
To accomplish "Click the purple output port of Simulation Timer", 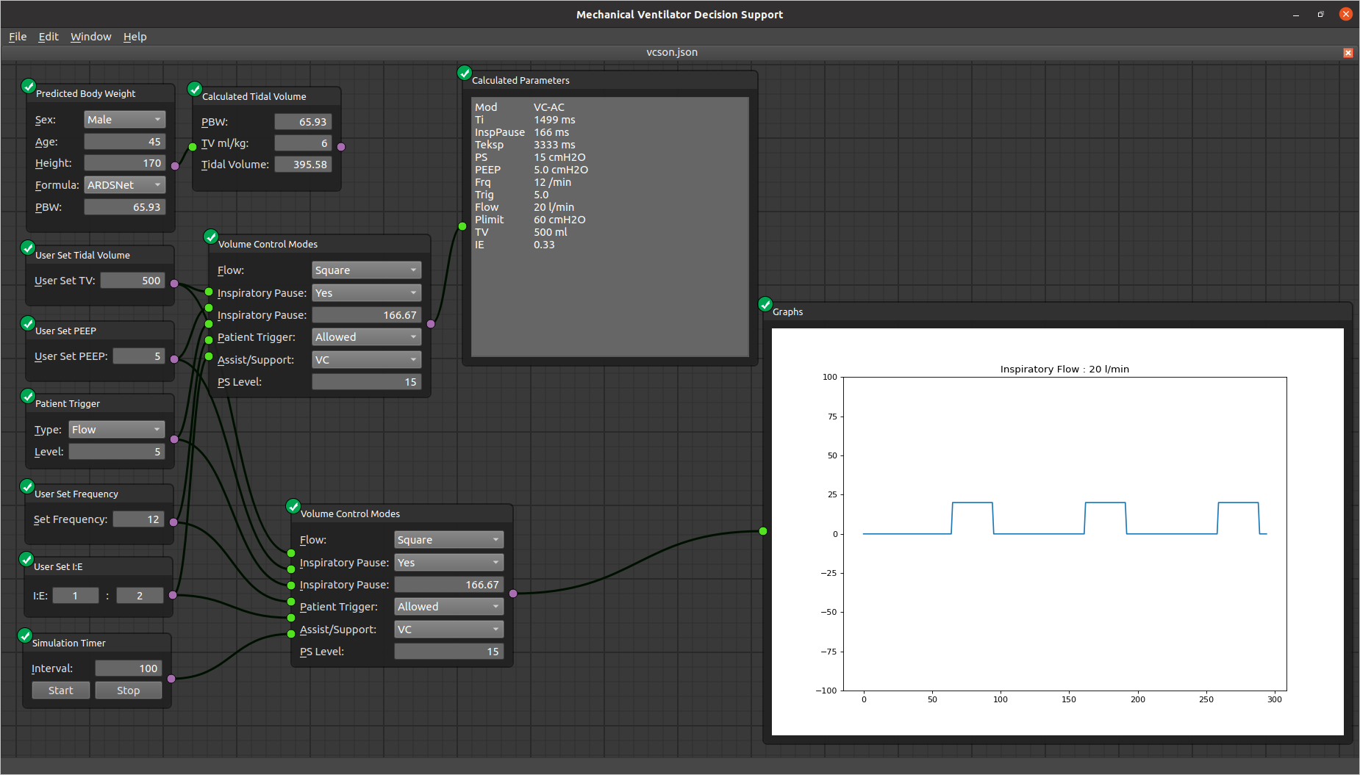I will [171, 679].
